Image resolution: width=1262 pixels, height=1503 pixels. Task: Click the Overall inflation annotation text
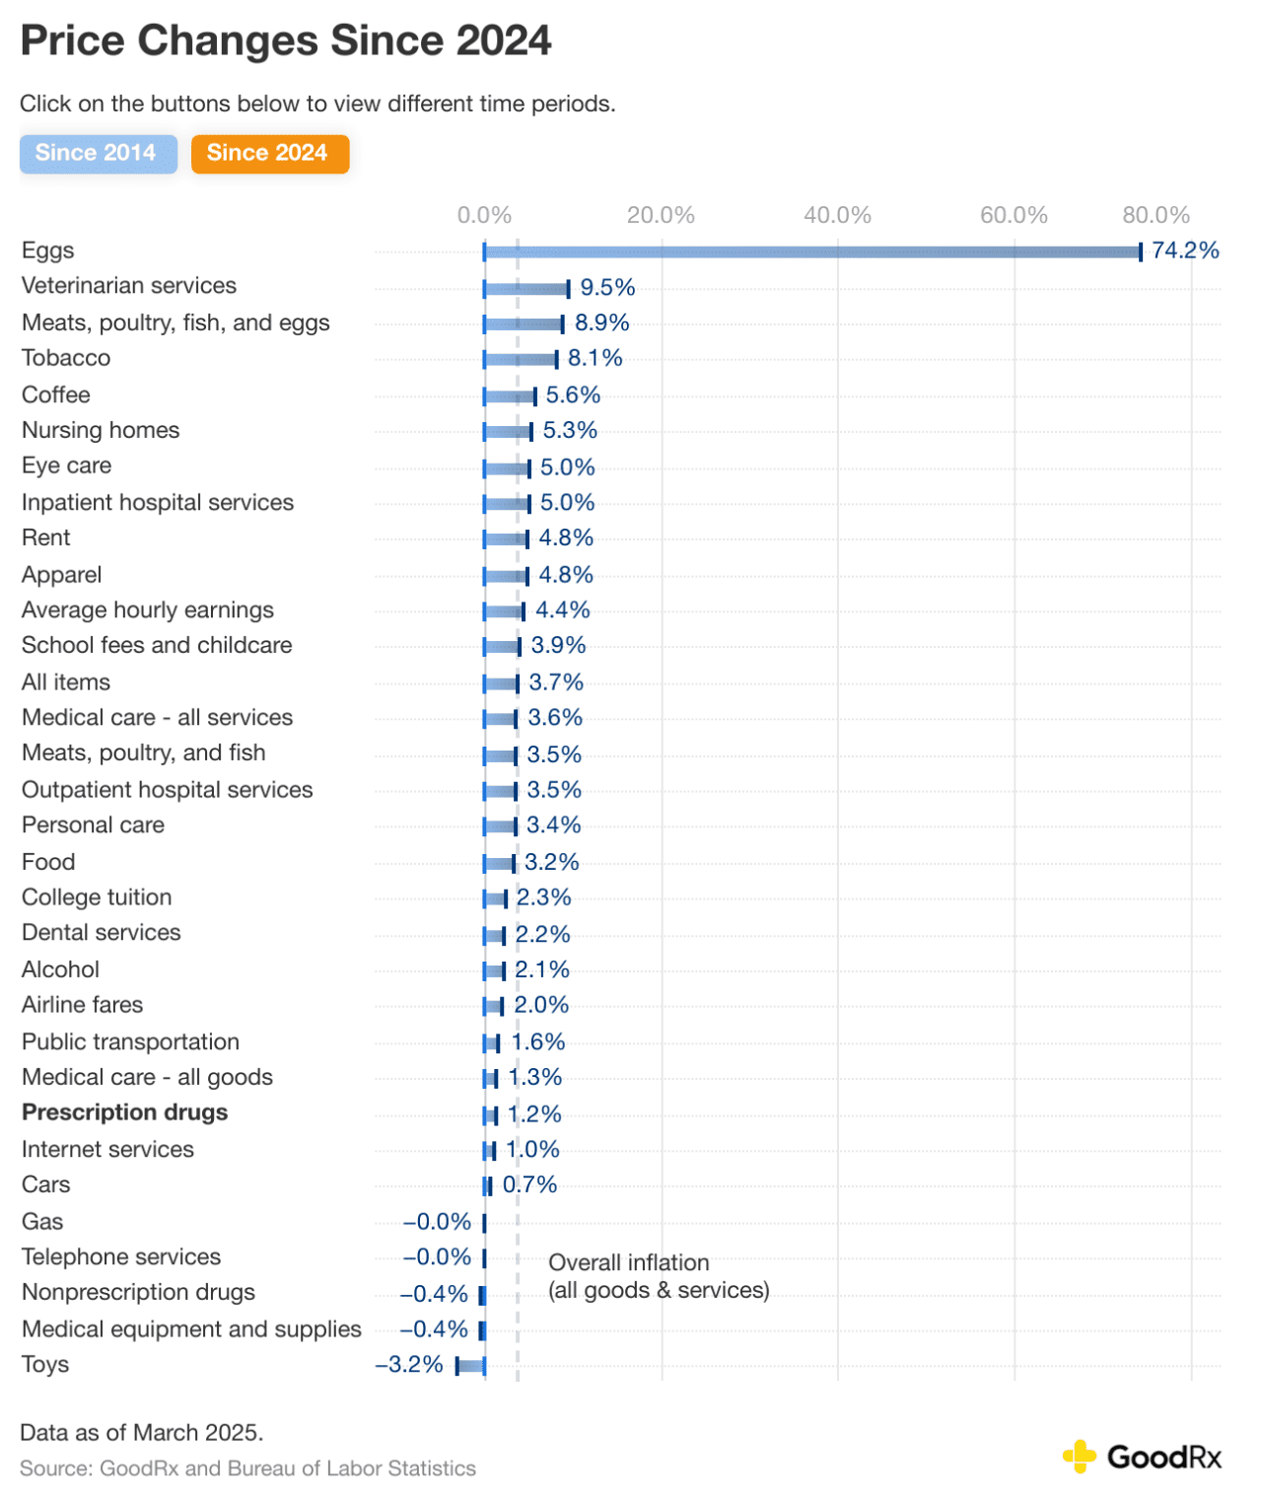click(x=659, y=1275)
